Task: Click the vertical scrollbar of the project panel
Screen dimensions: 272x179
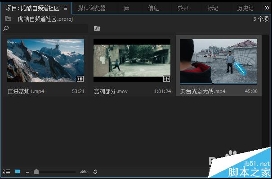Action: point(265,92)
